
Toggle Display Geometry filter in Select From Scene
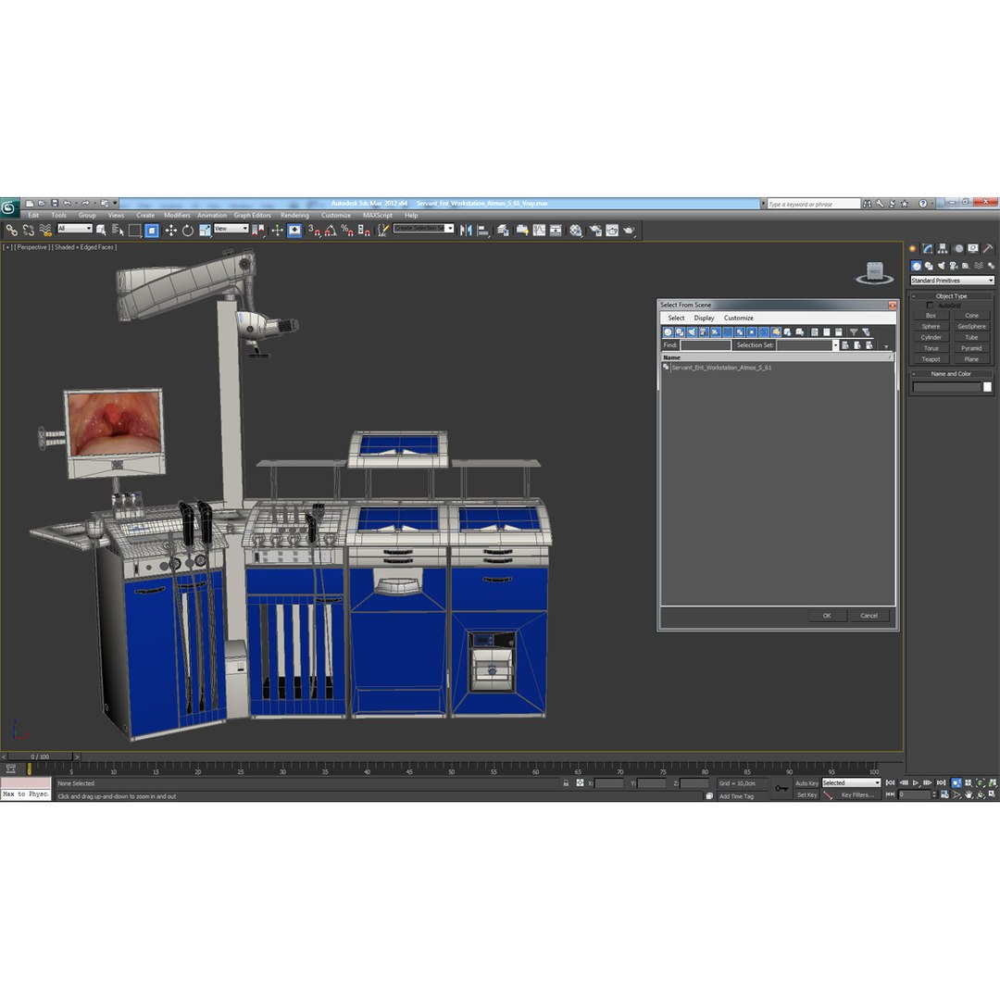click(668, 332)
